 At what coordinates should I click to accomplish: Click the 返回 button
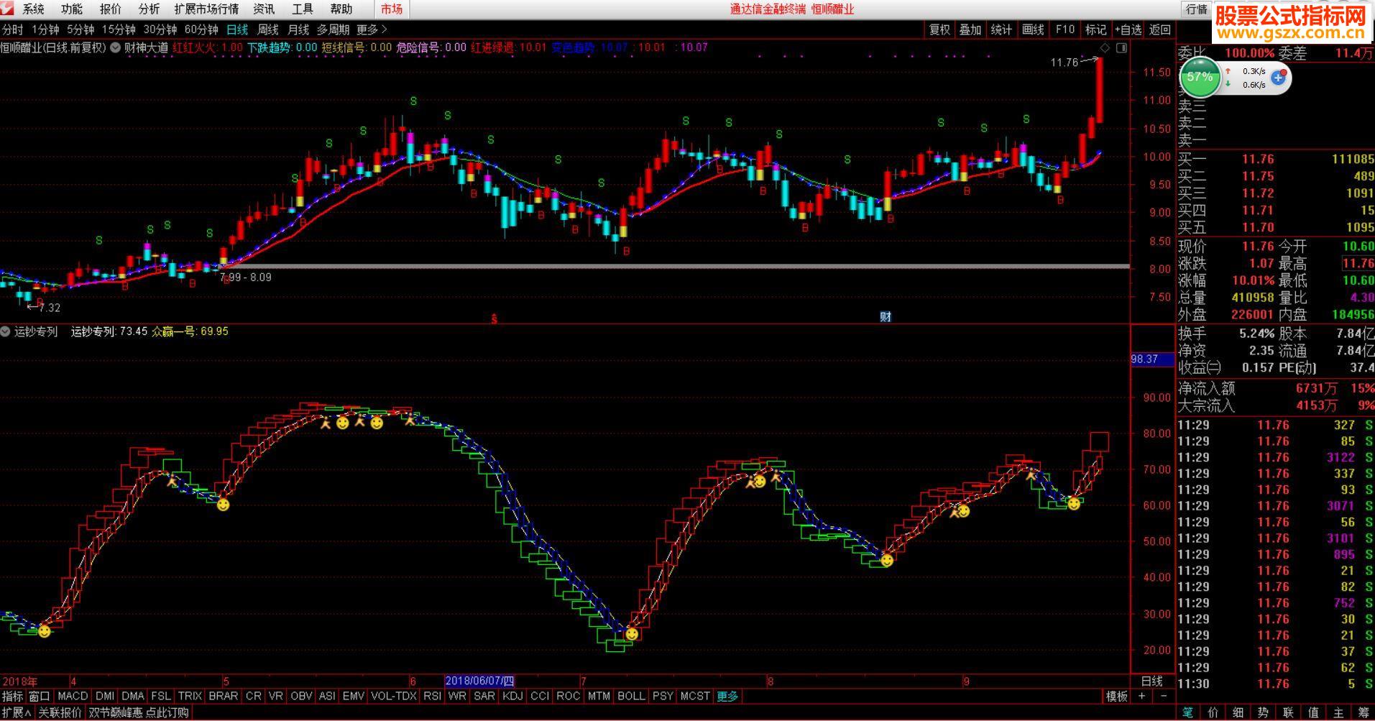1159,29
